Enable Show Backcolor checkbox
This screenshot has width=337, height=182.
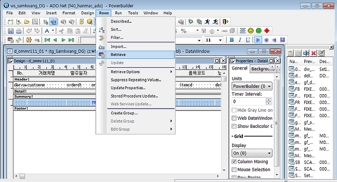(234, 126)
